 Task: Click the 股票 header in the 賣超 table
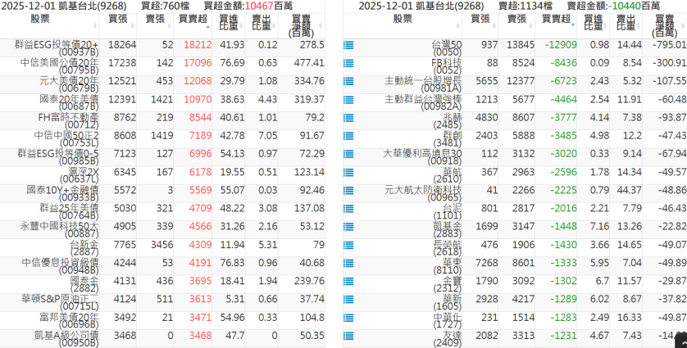(403, 19)
